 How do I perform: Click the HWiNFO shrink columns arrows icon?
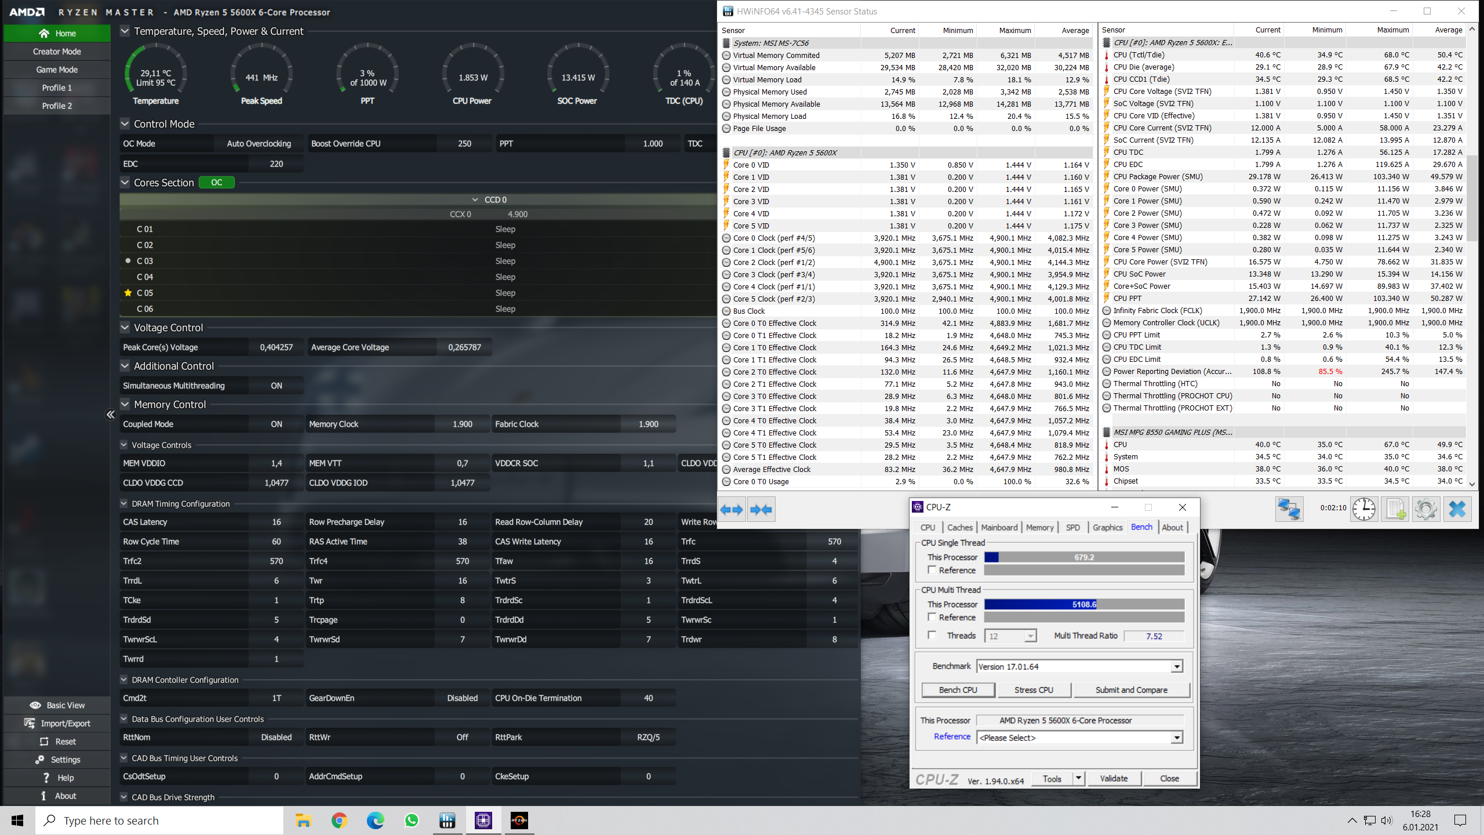pos(761,510)
